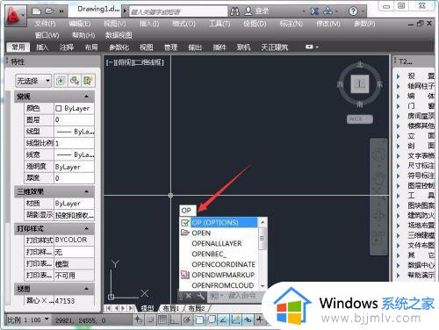Click the 打印样式 BYCOLOR value
439x330 pixels.
[74, 240]
